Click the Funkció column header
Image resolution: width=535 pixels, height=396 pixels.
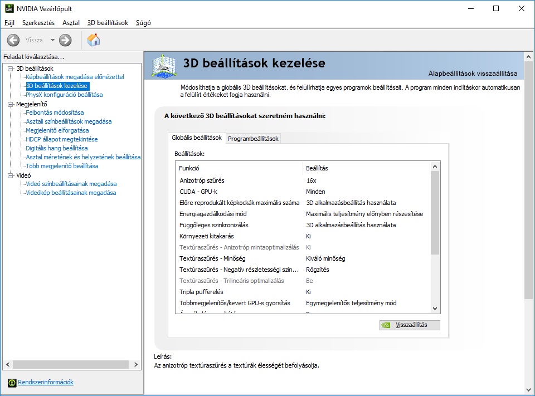pyautogui.click(x=239, y=168)
